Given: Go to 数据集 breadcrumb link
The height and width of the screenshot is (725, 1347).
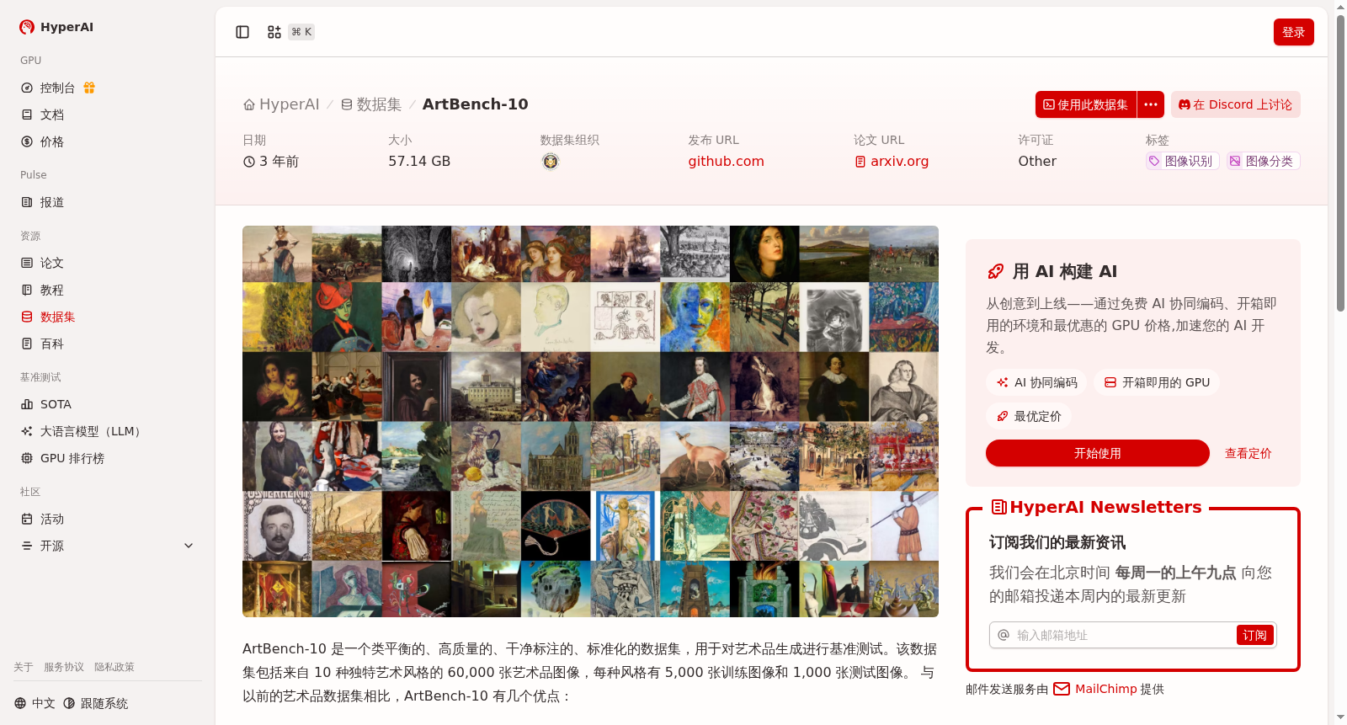Looking at the screenshot, I should click(370, 104).
